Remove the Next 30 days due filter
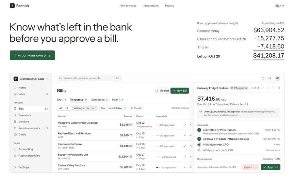 pyautogui.click(x=125, y=108)
